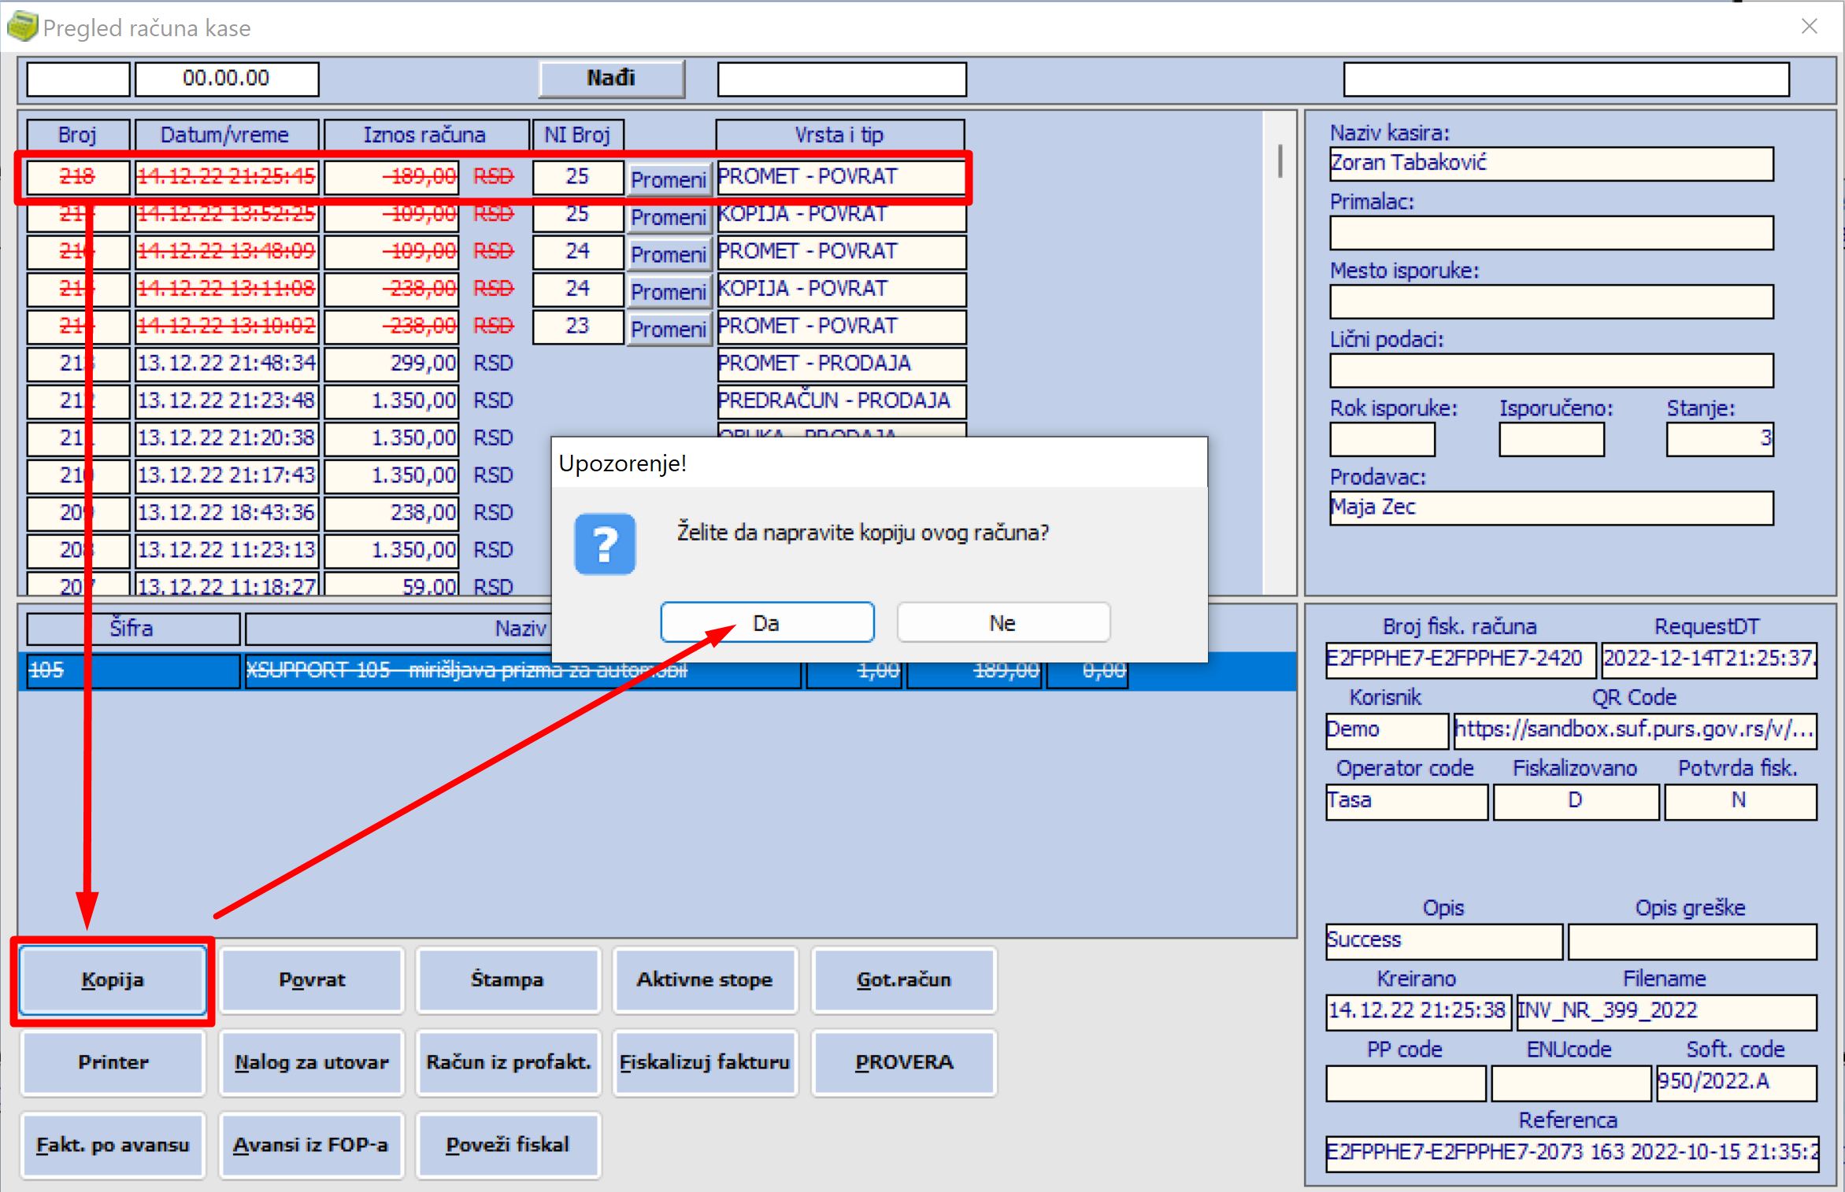Open Štampa to print the receipt
The height and width of the screenshot is (1192, 1845).
pyautogui.click(x=508, y=980)
